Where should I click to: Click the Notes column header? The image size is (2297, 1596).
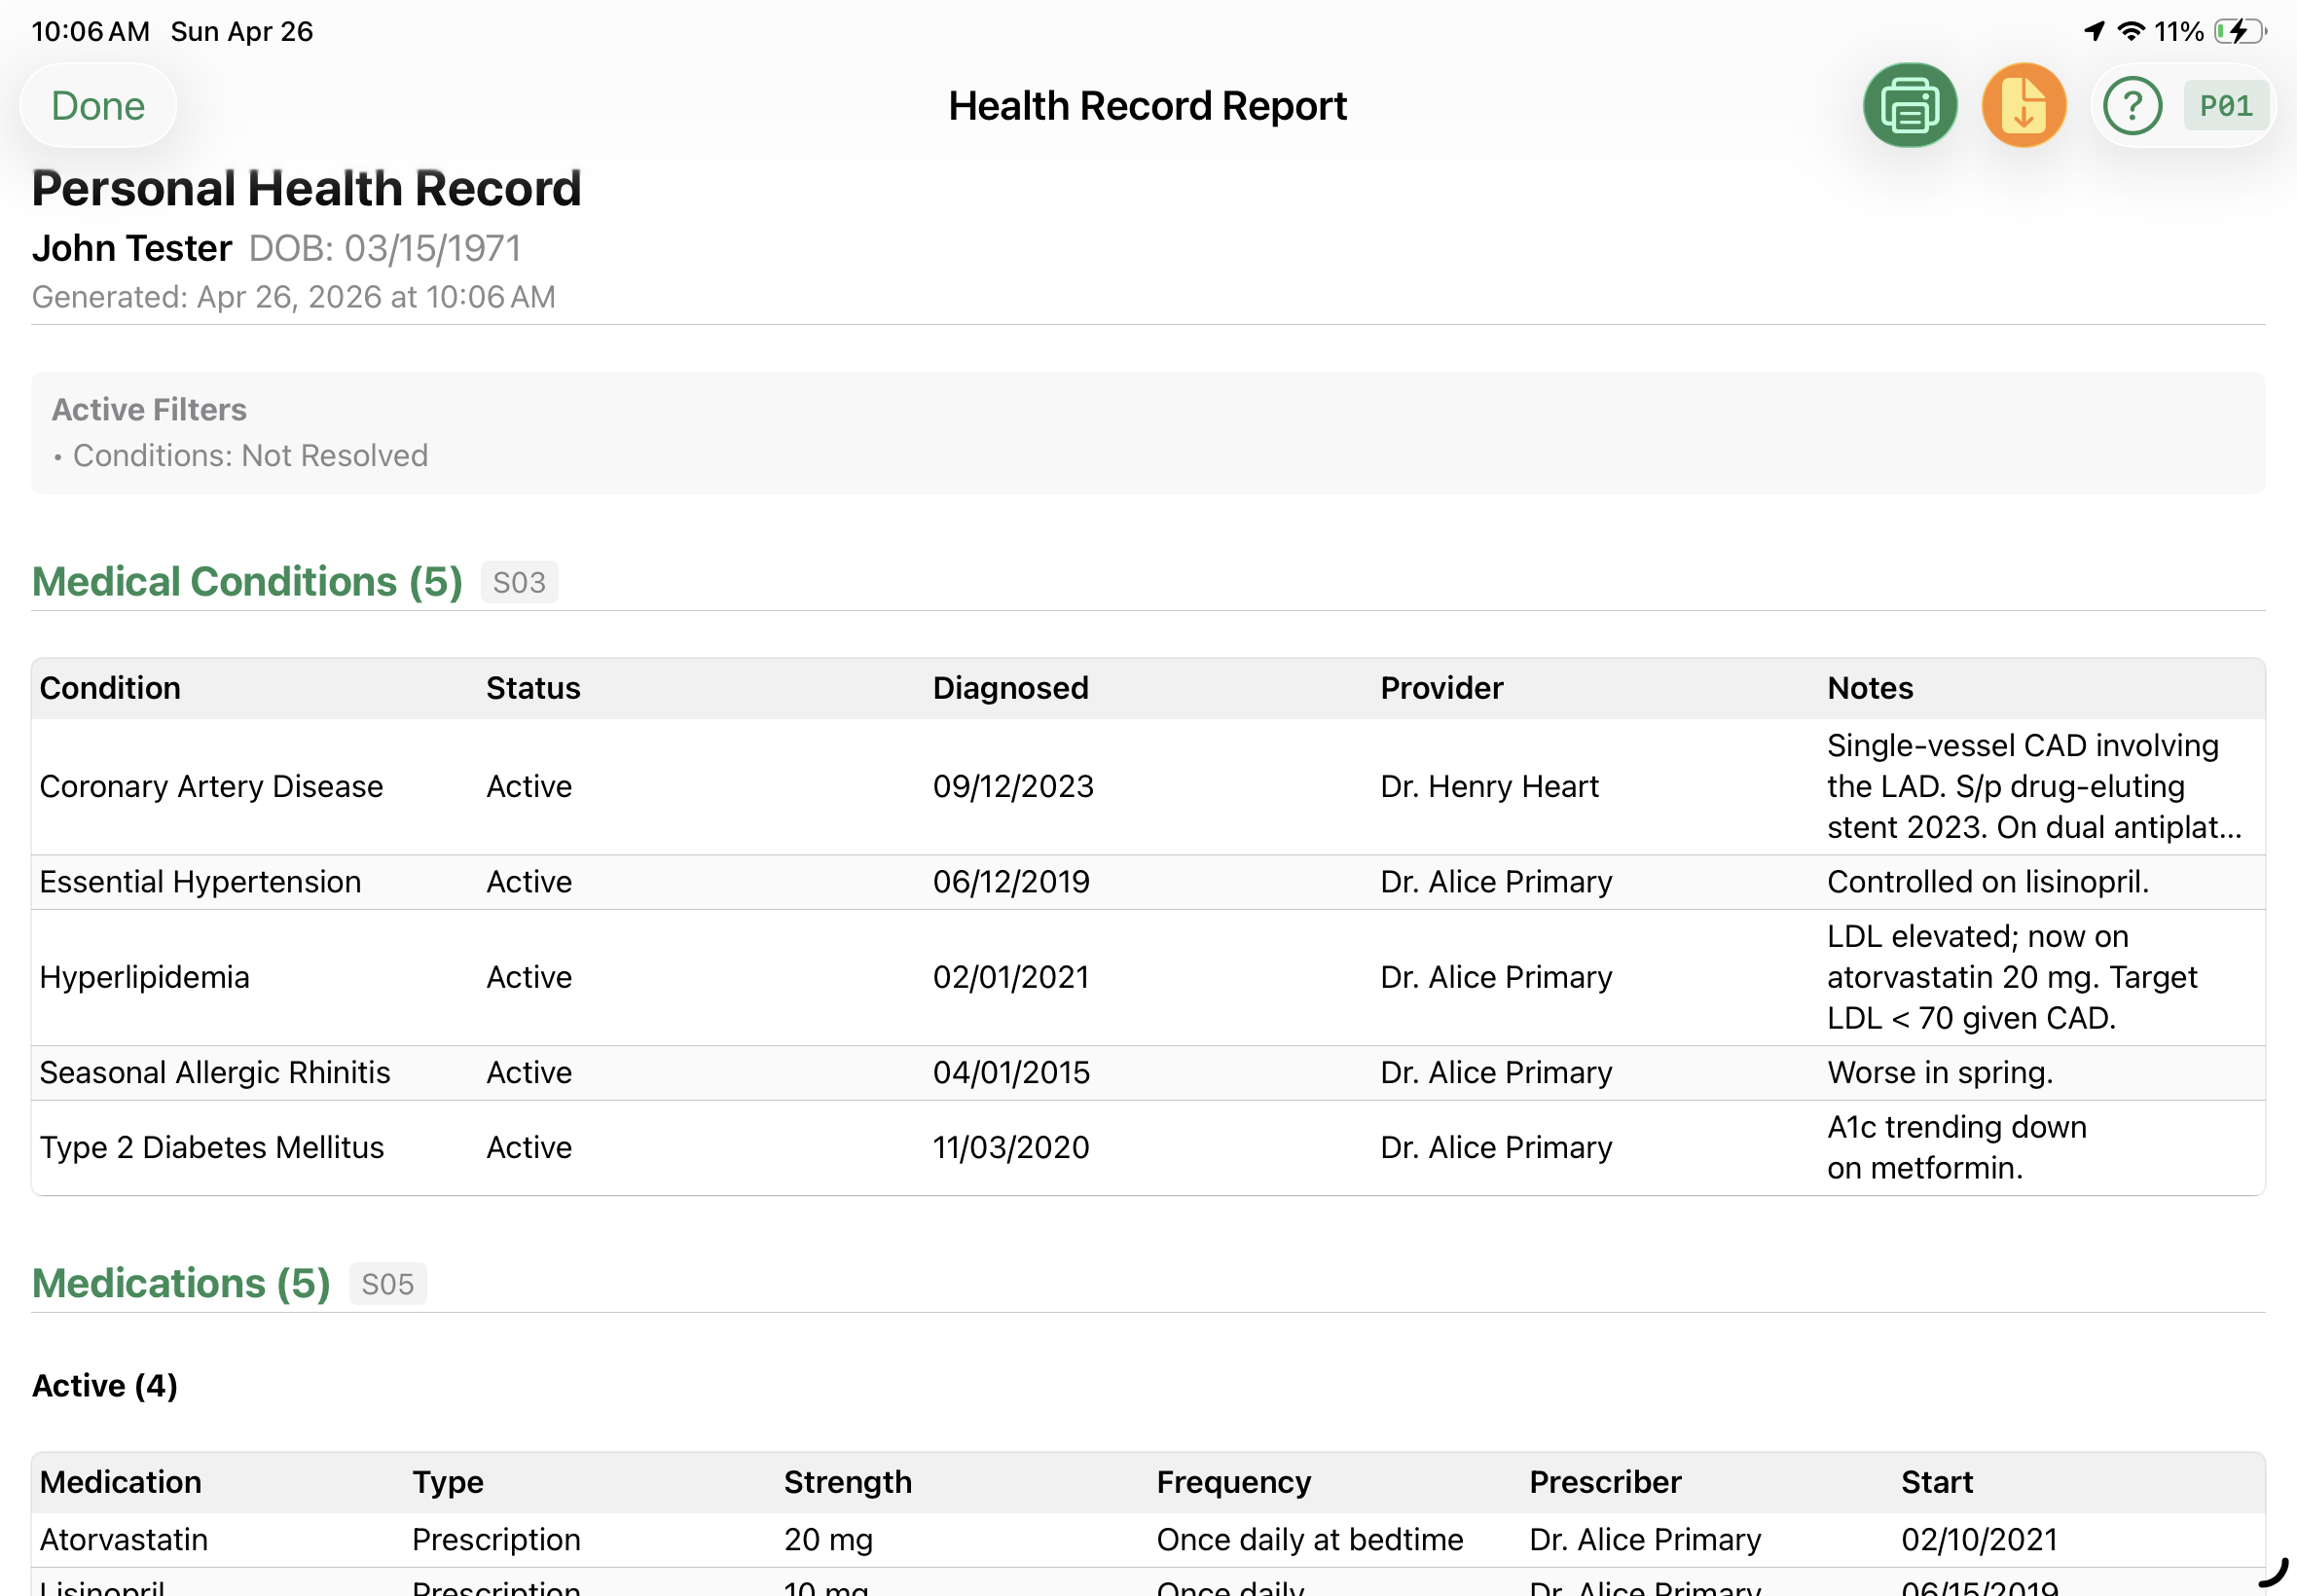click(x=1869, y=688)
